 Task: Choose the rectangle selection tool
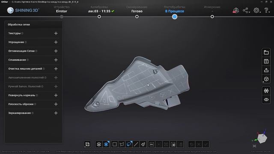pyautogui.click(x=114, y=145)
